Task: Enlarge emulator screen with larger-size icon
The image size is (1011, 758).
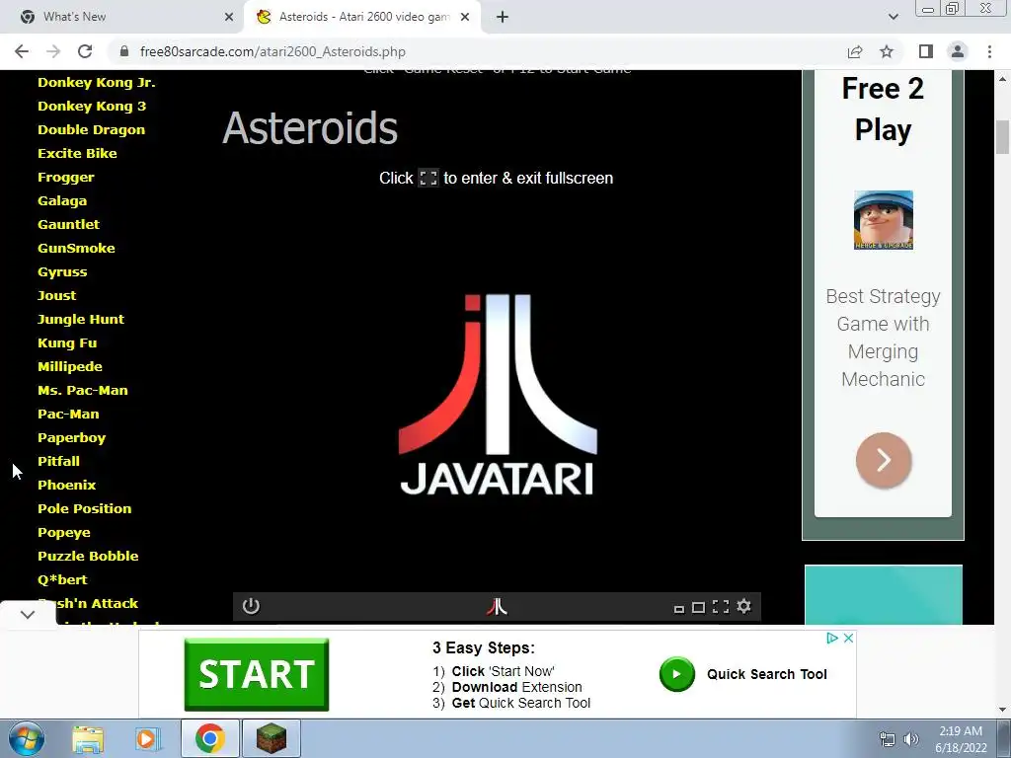Action: coord(698,608)
